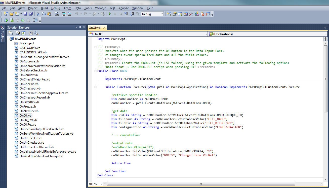Open the Build menu
The width and height of the screenshot is (329, 188).
coord(44,8)
